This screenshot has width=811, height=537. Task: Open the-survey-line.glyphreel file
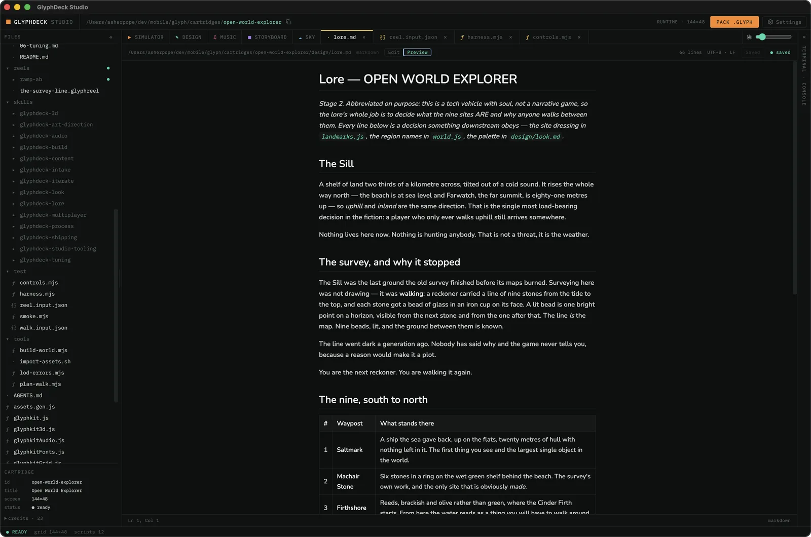pos(59,91)
